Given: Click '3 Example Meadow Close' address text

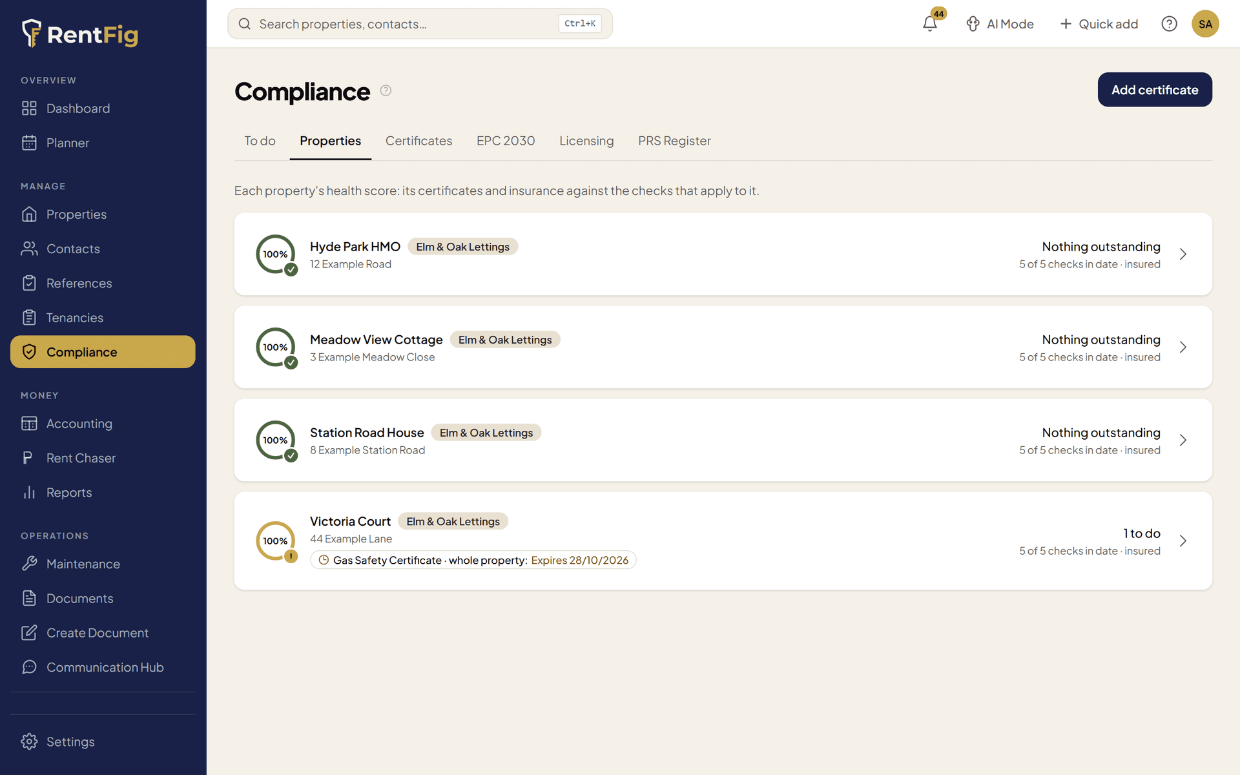Looking at the screenshot, I should (373, 357).
